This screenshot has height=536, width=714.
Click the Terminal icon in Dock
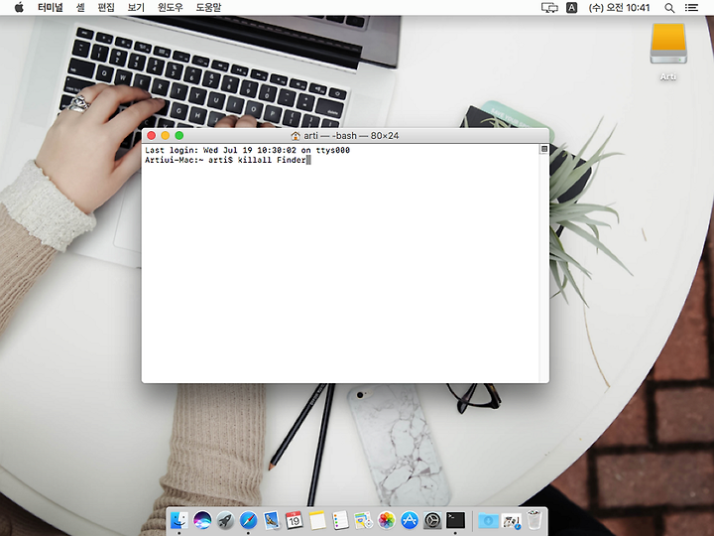pos(455,520)
